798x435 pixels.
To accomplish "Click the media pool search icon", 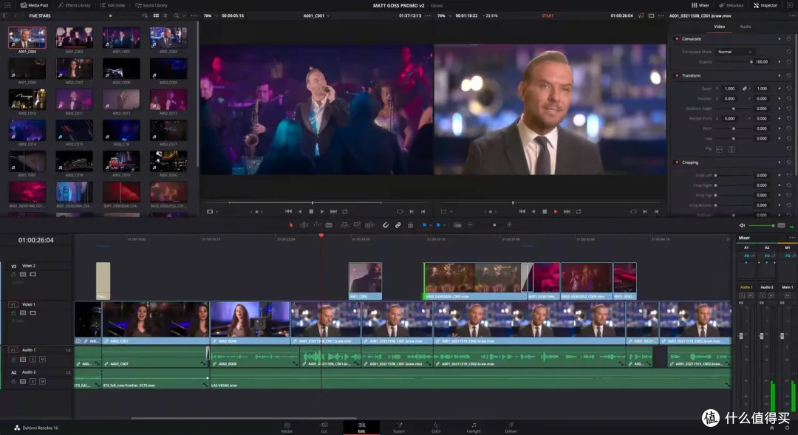I will point(177,16).
